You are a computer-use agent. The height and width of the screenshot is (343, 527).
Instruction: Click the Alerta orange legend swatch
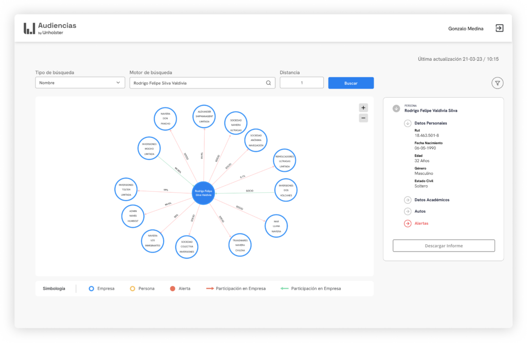tap(173, 288)
